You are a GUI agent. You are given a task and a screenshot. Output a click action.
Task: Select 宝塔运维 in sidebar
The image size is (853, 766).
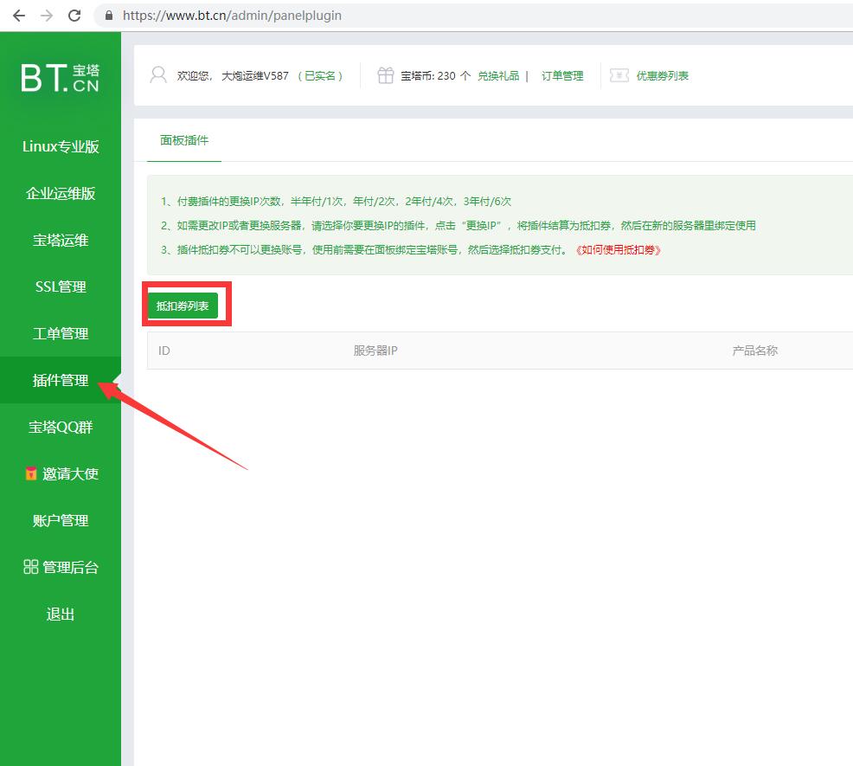(x=61, y=240)
